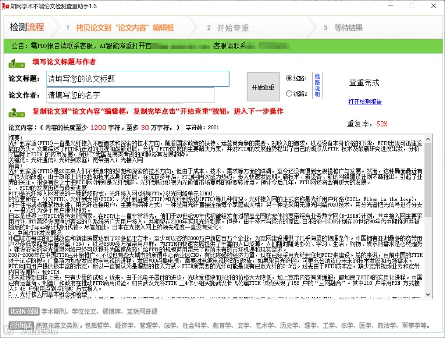Click the 填写论文标题与作者 heading
This screenshot has height=338, width=445.
pos(64,61)
